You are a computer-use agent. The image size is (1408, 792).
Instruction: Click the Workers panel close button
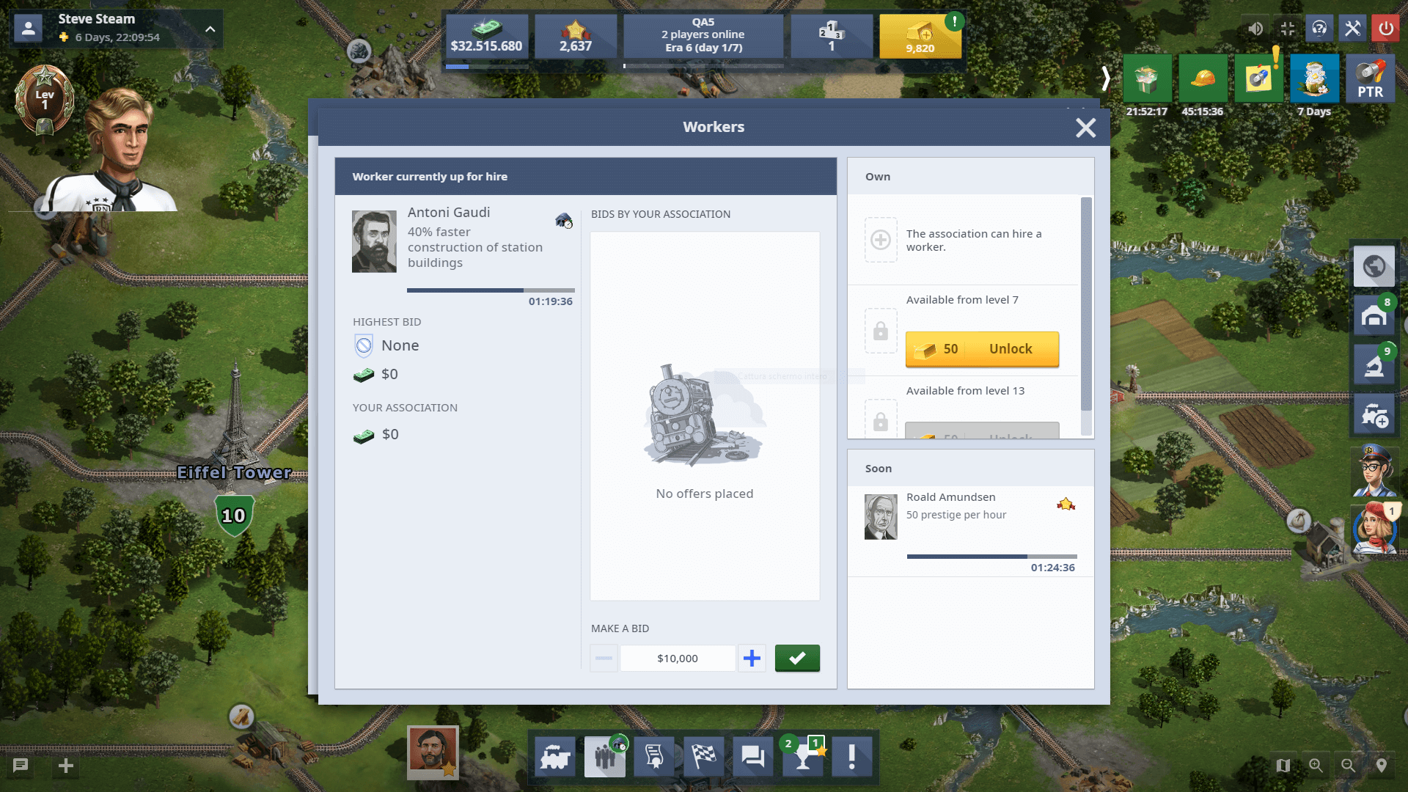coord(1084,127)
